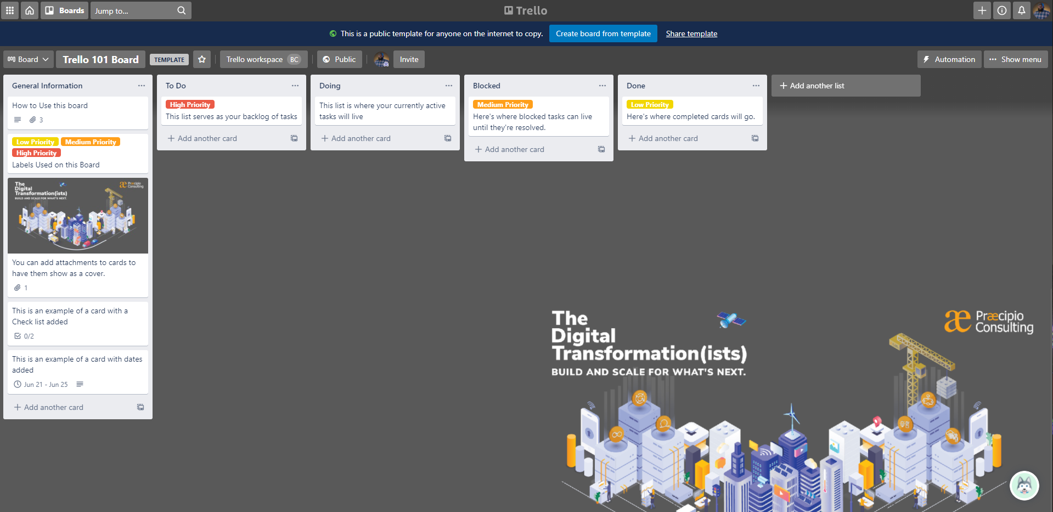
Task: Star this board with star icon
Action: pos(202,59)
